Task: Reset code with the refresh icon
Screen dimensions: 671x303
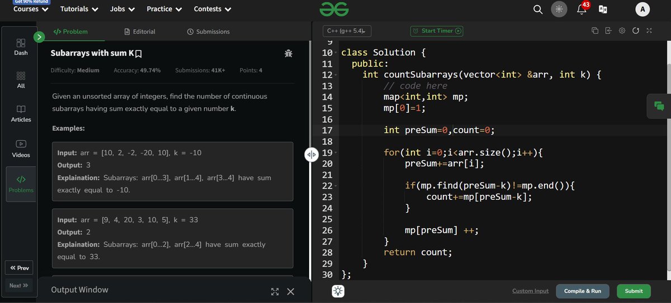Action: (x=635, y=31)
